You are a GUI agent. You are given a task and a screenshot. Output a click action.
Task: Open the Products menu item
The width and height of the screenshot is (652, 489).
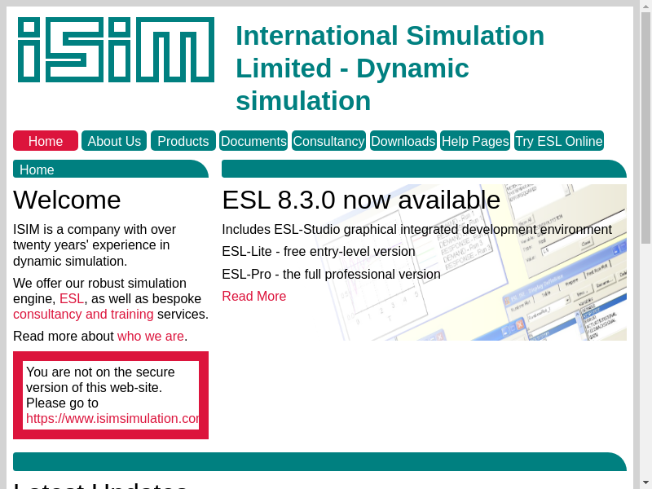click(183, 141)
